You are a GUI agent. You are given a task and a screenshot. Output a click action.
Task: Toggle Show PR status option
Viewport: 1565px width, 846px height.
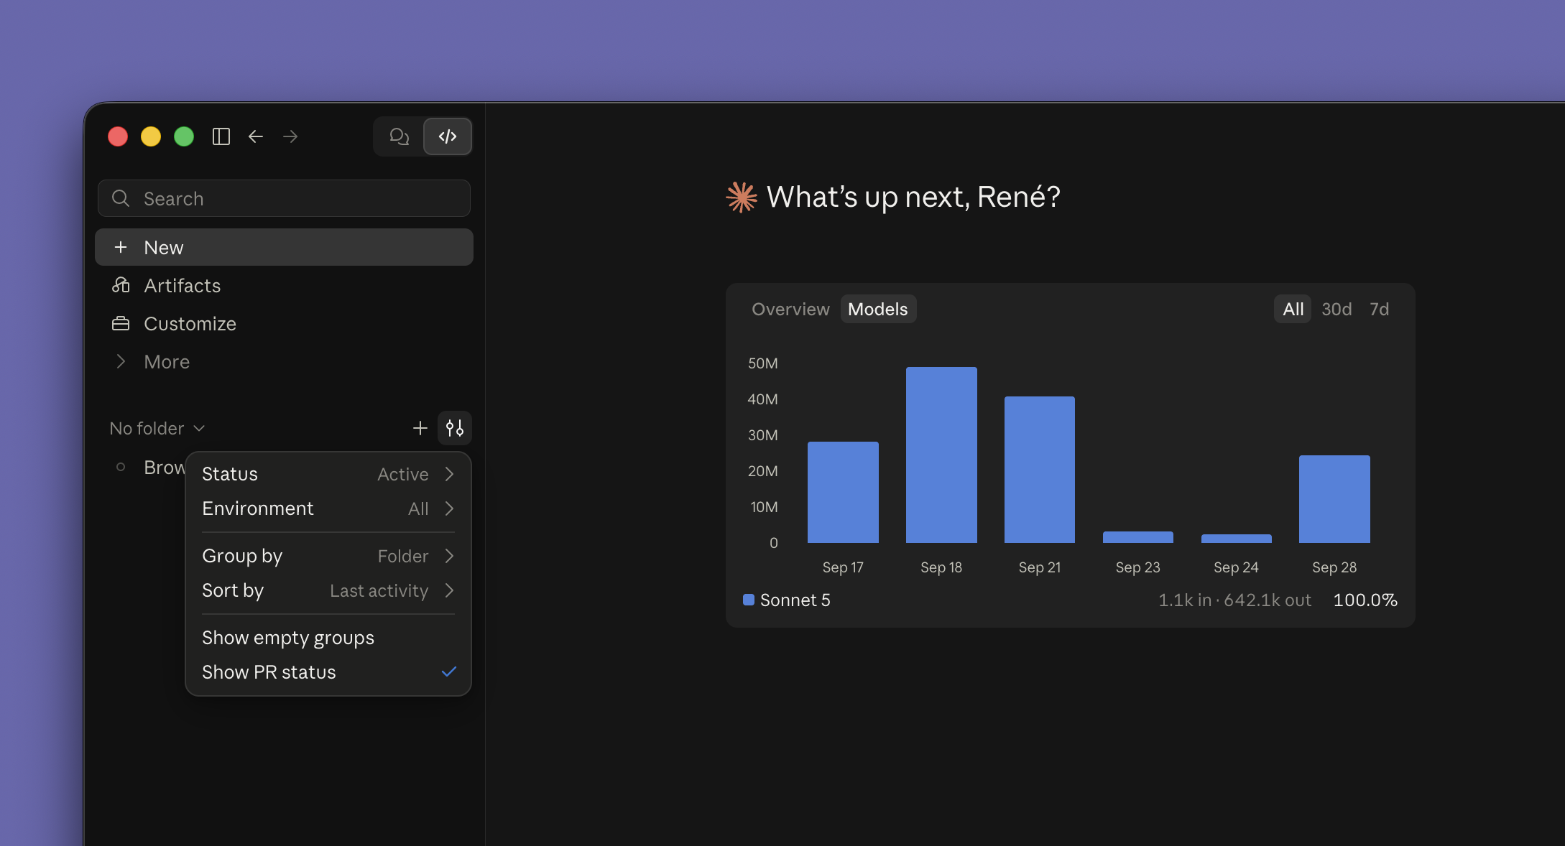click(x=328, y=672)
